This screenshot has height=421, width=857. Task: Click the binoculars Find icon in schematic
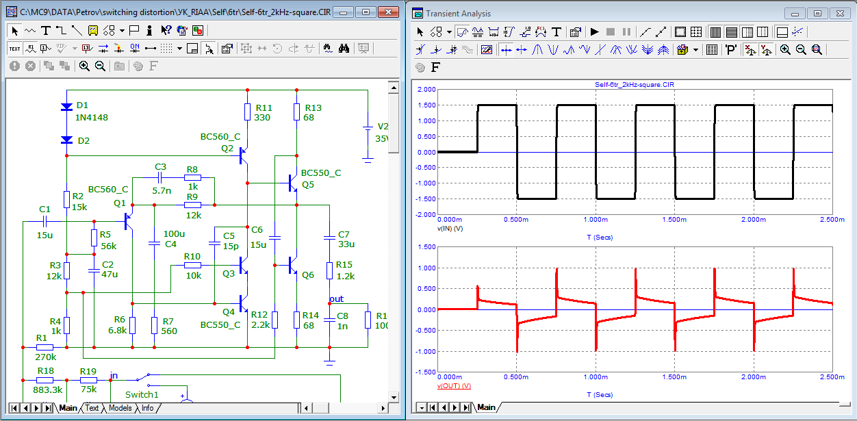[344, 48]
